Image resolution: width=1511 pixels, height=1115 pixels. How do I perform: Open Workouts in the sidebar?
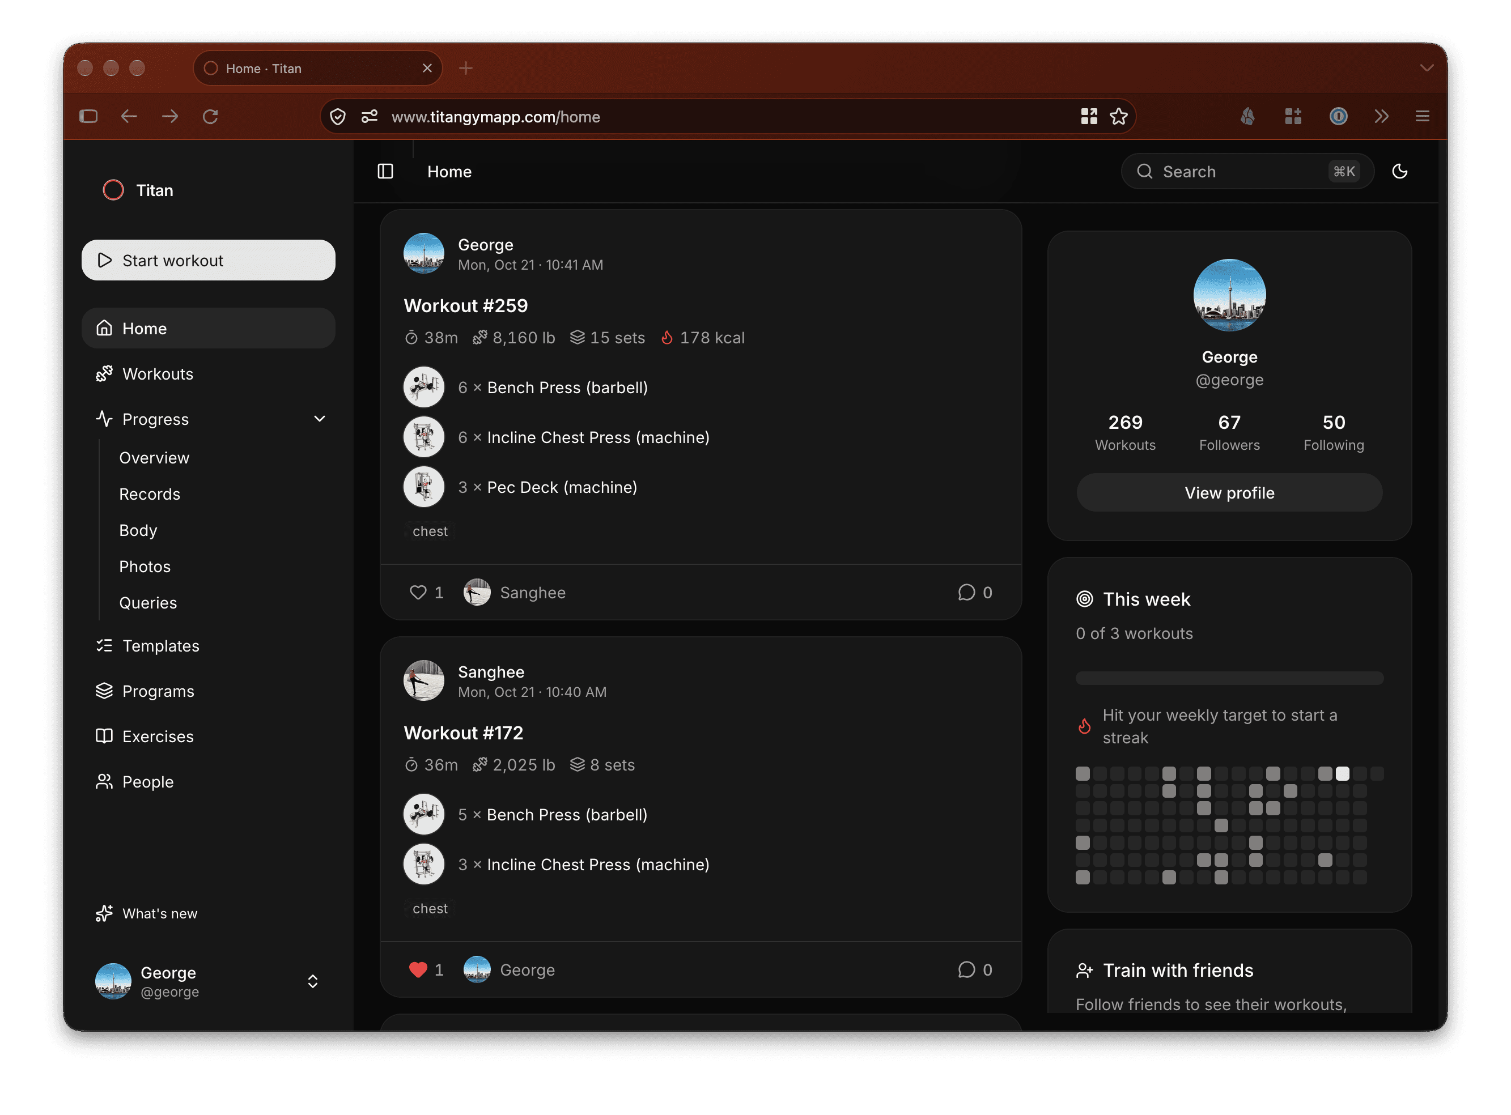pos(208,374)
